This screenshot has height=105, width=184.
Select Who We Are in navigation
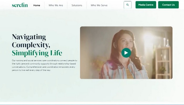click(56, 5)
